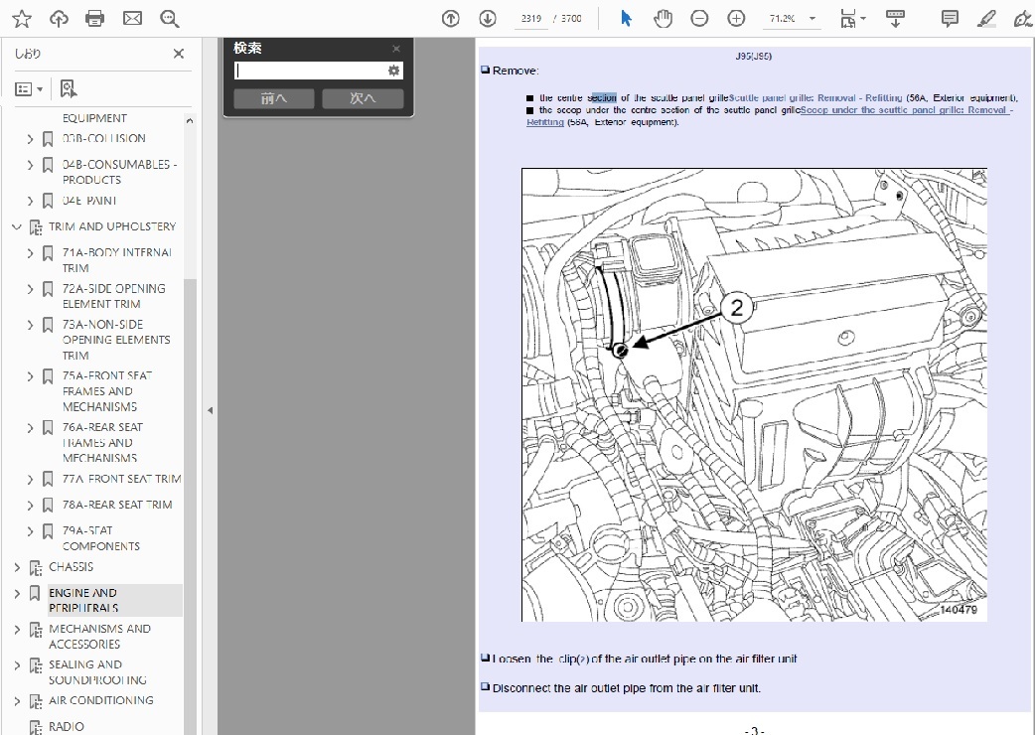Add a comment with speech bubble icon
1035x735 pixels.
(950, 19)
